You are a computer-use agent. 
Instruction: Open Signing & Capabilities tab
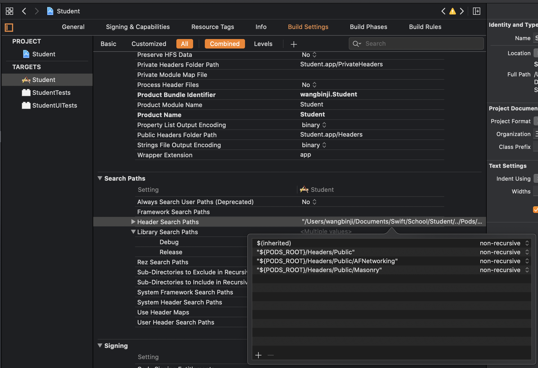(138, 27)
